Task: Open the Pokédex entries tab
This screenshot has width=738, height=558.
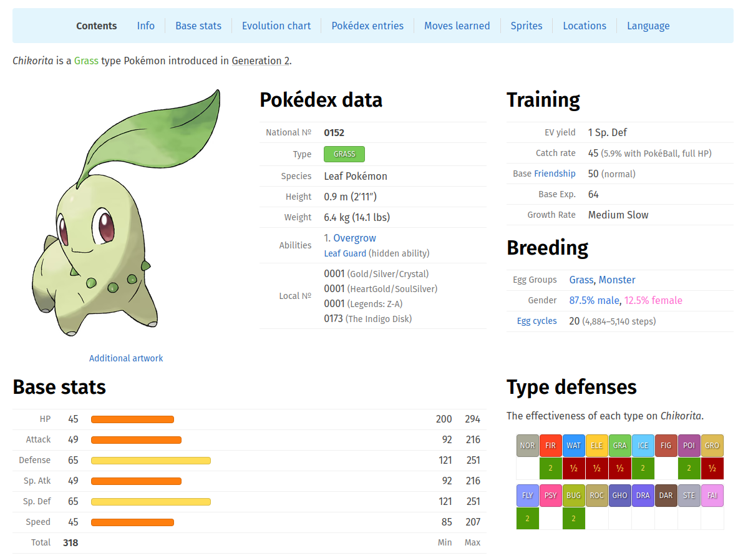Action: [367, 26]
